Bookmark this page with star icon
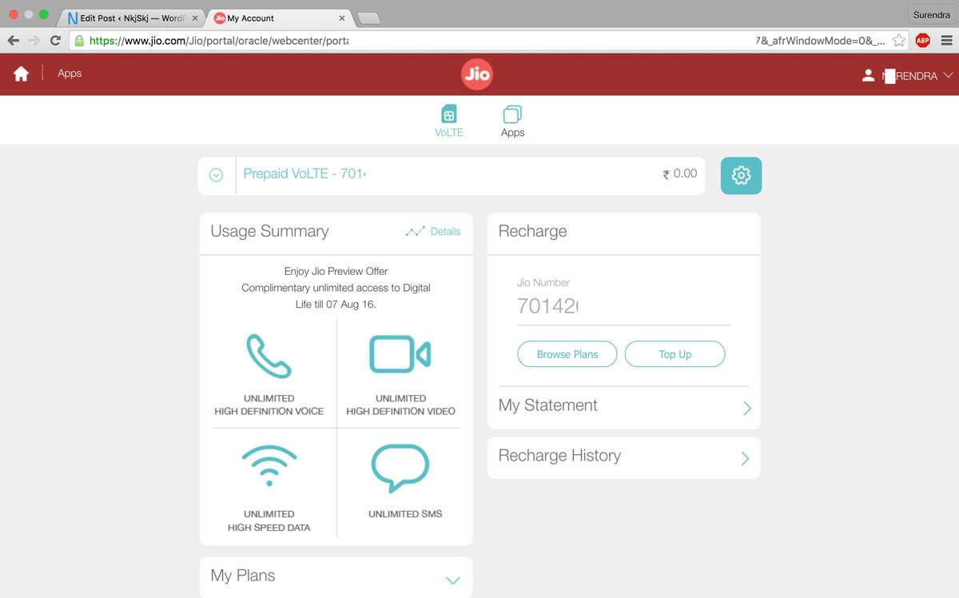The width and height of the screenshot is (959, 598). [x=899, y=40]
